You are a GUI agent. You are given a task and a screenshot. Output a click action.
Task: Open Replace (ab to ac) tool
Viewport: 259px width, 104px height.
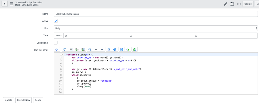coord(77,49)
